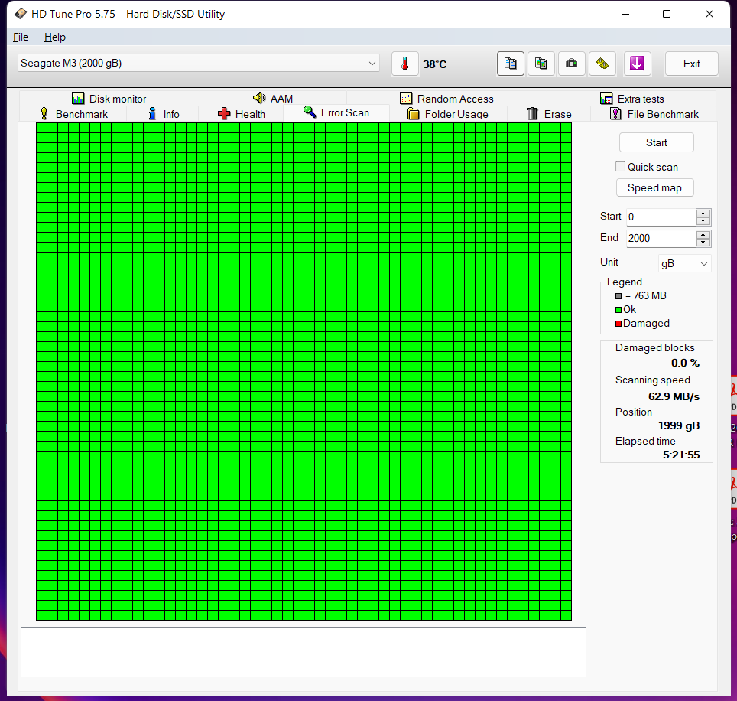The height and width of the screenshot is (701, 737).
Task: Click the empty log text box
Action: [x=304, y=652]
